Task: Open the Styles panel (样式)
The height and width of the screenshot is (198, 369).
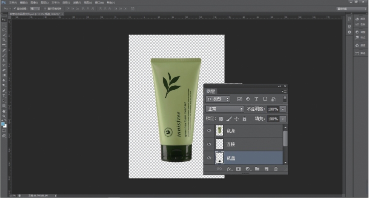Action: [x=360, y=38]
